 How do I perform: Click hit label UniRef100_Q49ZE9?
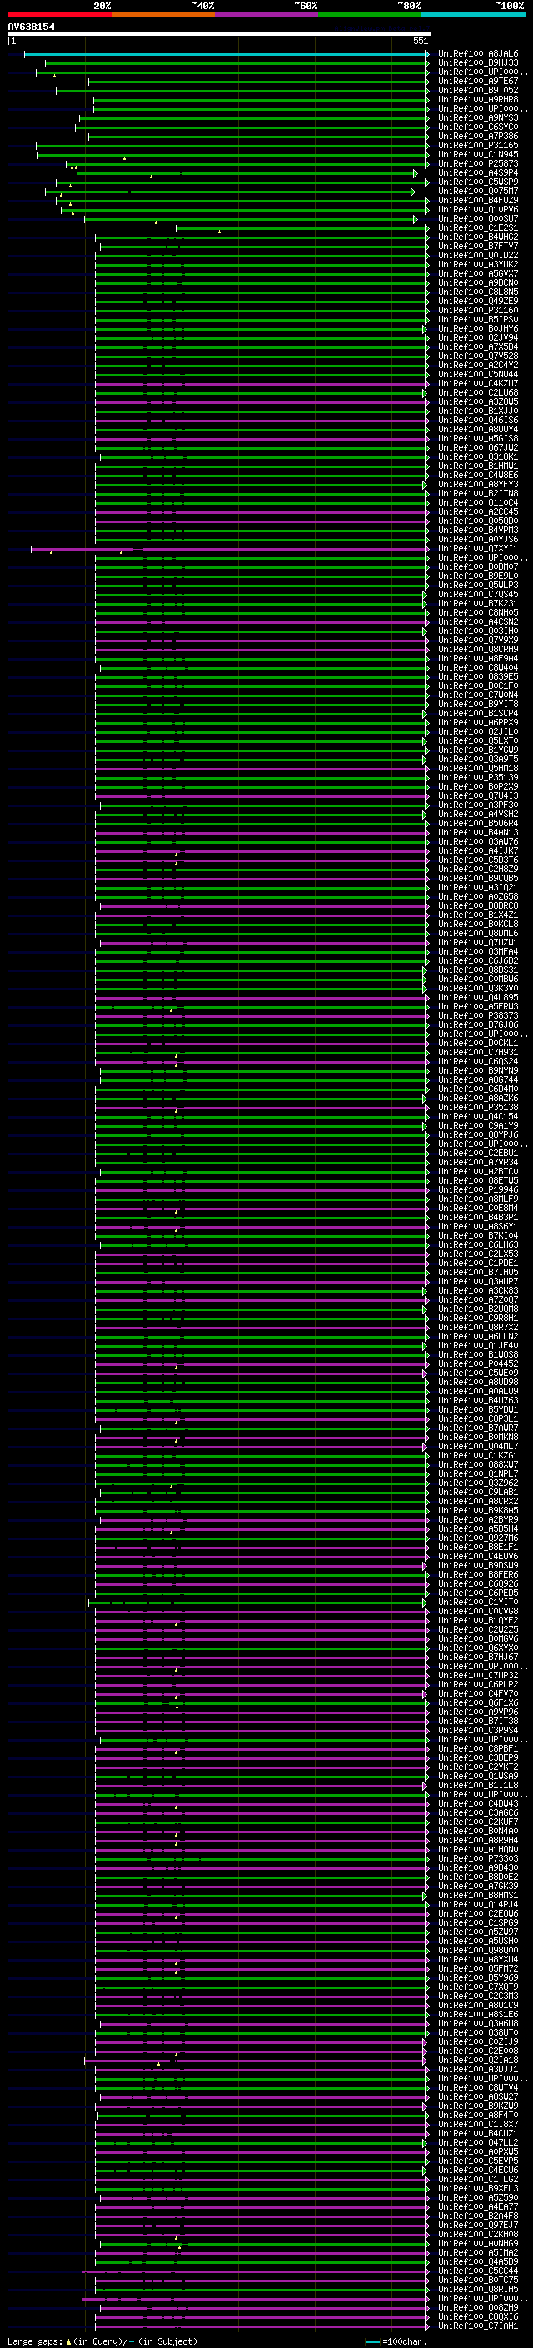[477, 301]
